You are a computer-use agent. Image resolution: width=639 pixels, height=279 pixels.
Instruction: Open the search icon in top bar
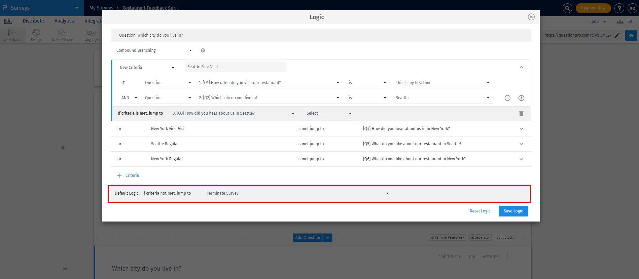567,8
